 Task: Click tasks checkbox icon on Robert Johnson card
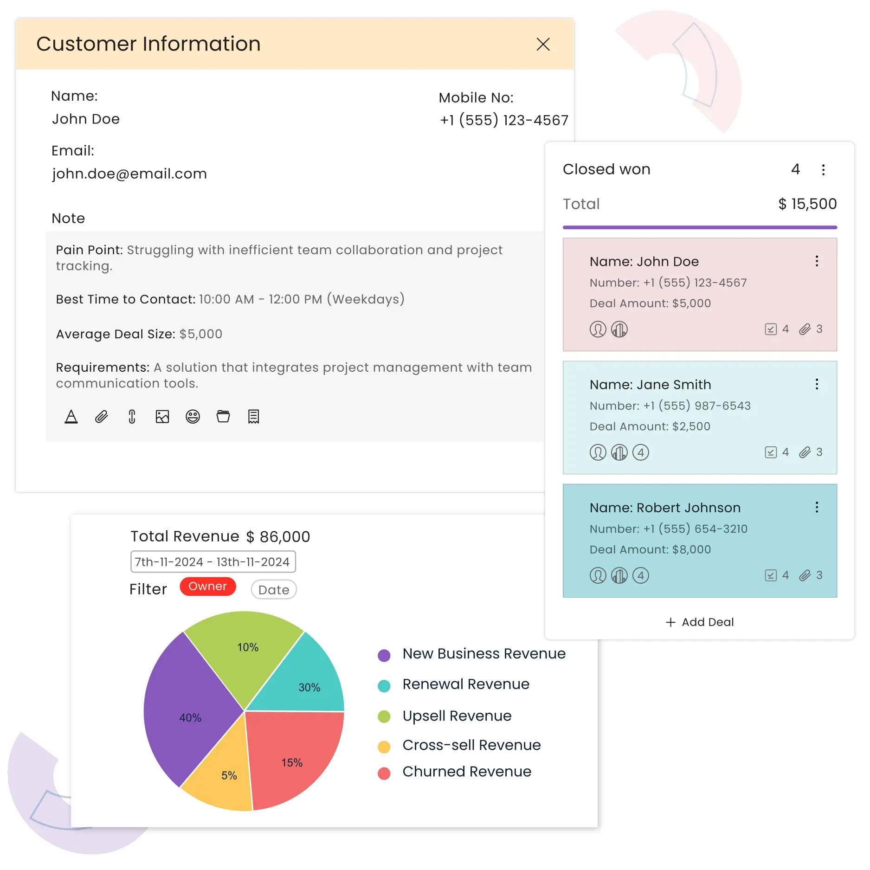tap(771, 576)
